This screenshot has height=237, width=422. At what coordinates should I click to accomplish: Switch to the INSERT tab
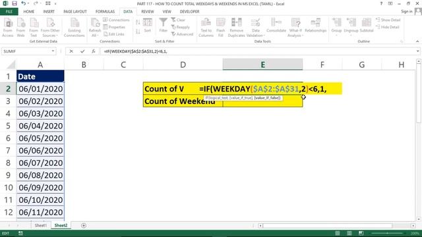(49, 12)
